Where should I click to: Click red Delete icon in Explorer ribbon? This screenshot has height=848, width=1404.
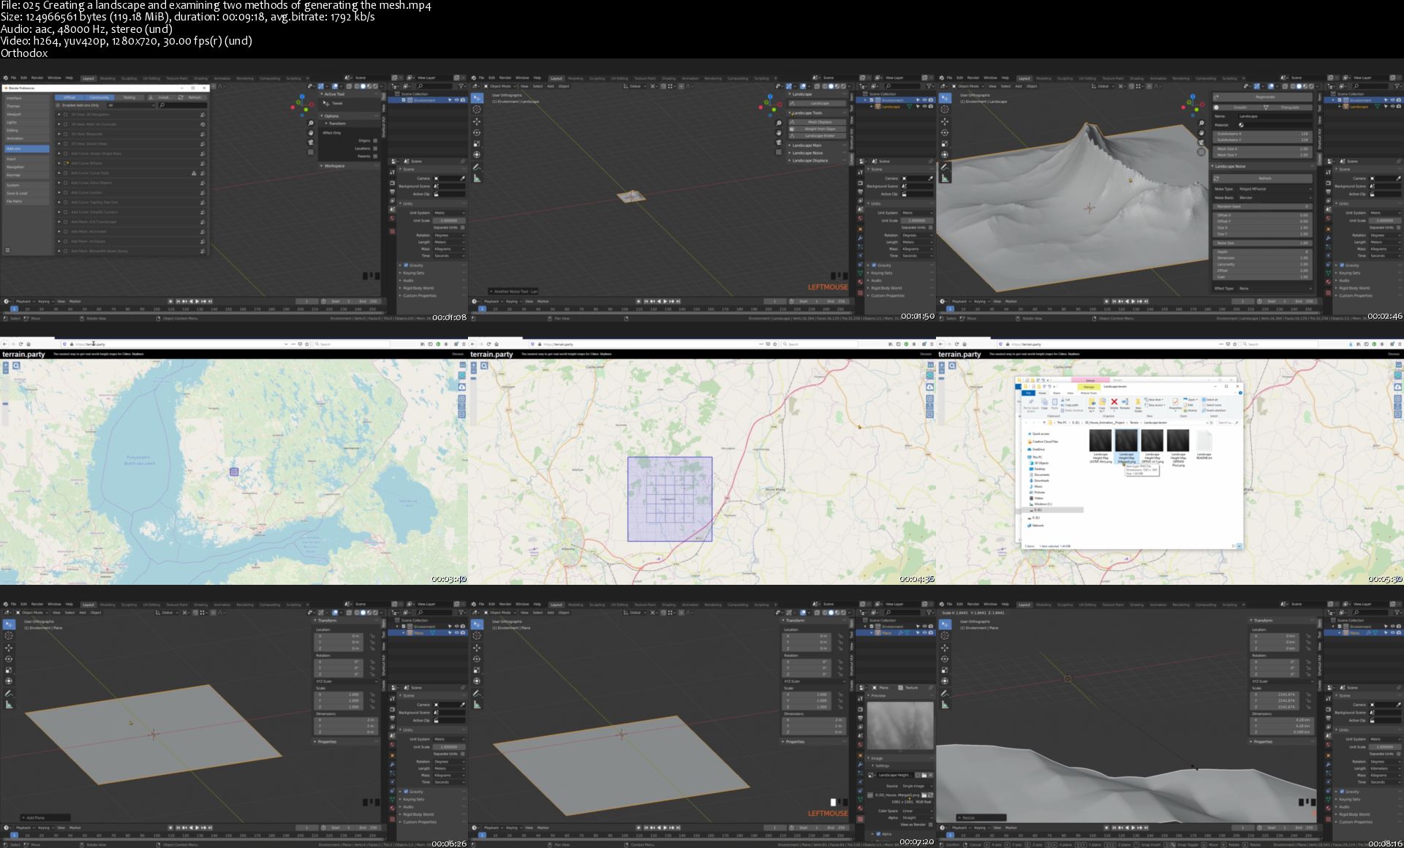click(1114, 404)
